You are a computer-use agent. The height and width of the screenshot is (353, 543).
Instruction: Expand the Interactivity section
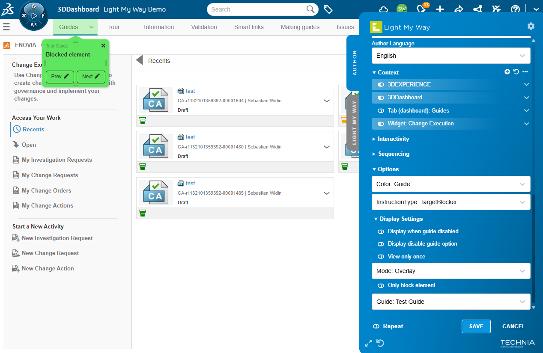tap(390, 139)
